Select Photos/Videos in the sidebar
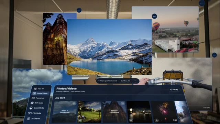This screenshot has height=124, width=220. click(x=41, y=93)
